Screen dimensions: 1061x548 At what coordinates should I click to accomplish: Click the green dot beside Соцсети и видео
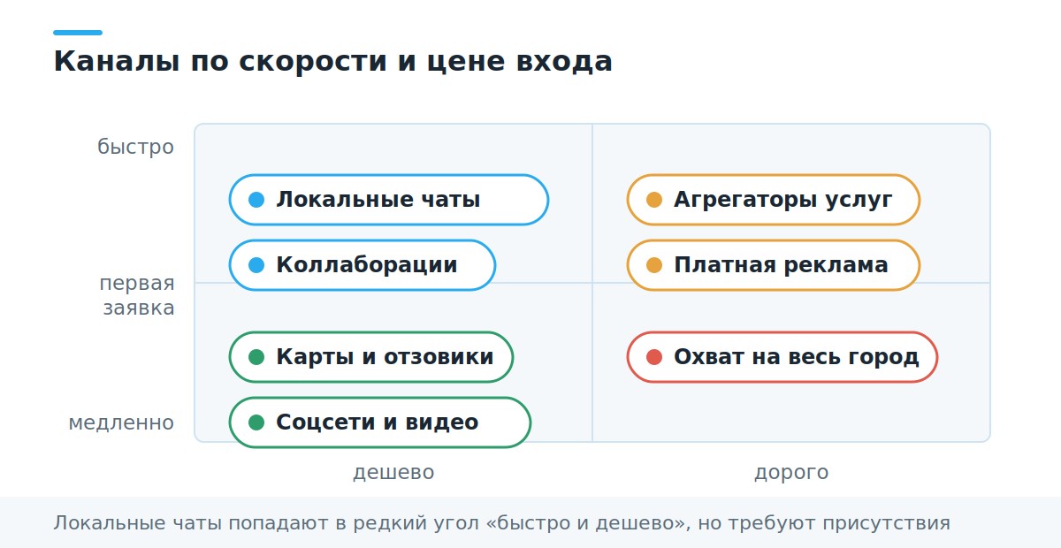tap(256, 422)
